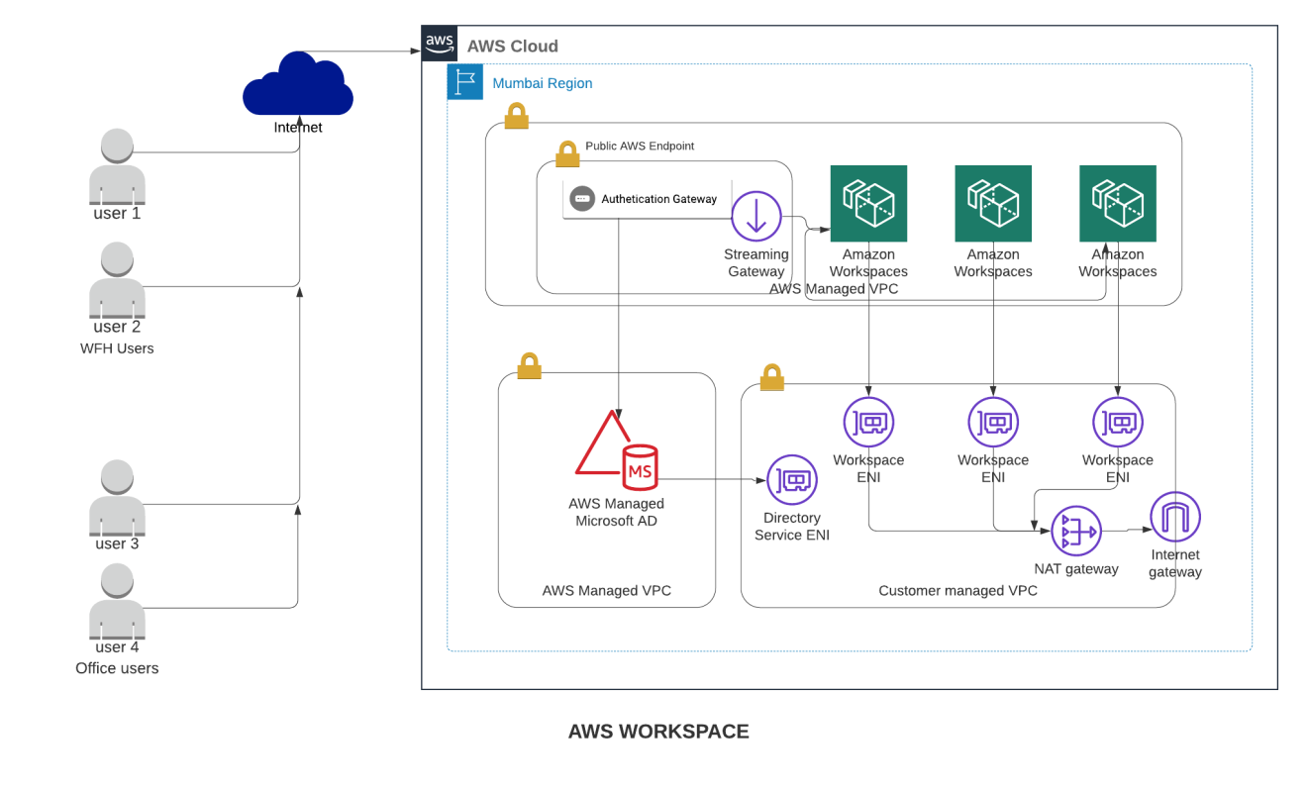Viewport: 1309px width, 789px height.
Task: Select the middle Workspace ENI icon
Action: (993, 423)
